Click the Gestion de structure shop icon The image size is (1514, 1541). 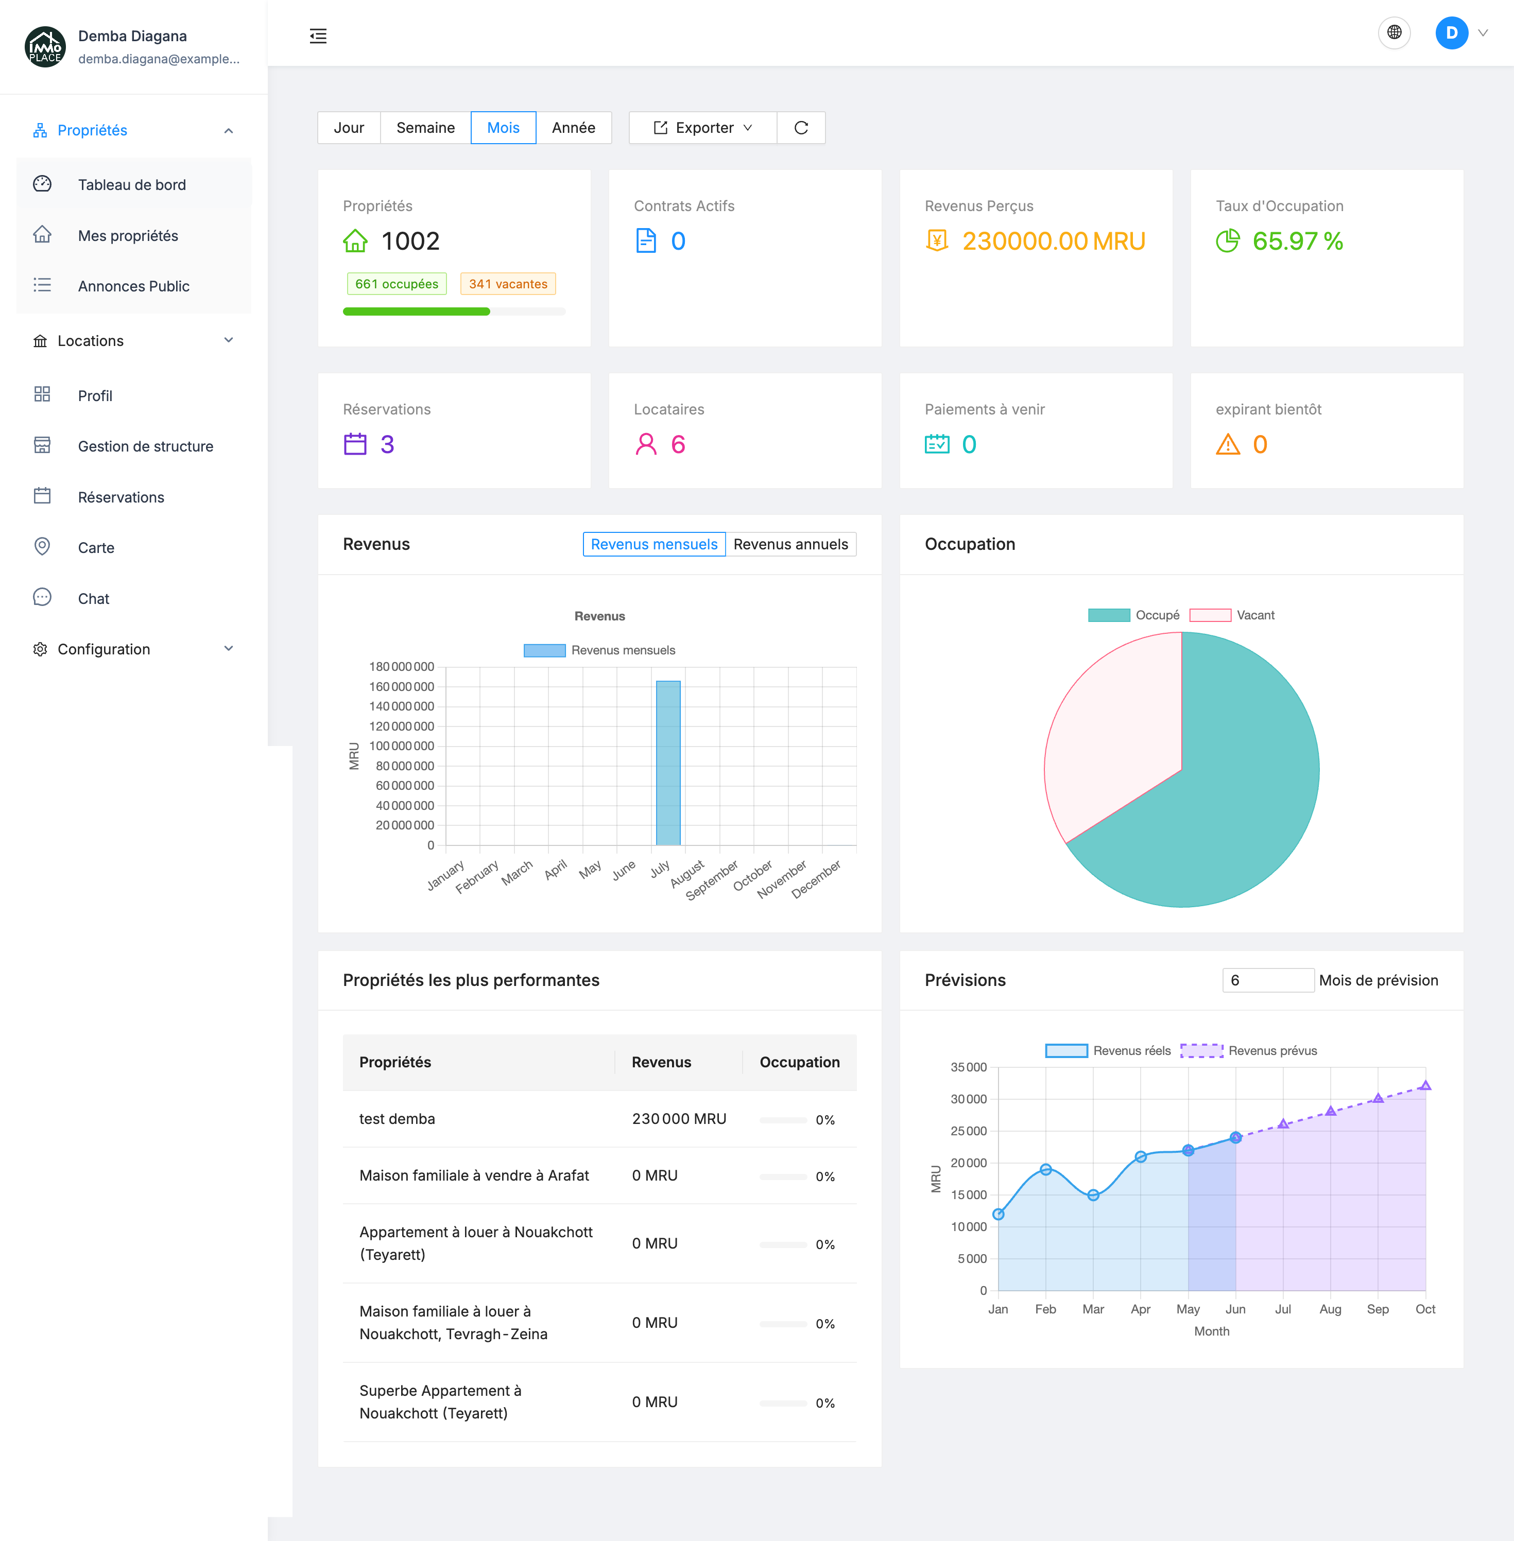[x=42, y=446]
